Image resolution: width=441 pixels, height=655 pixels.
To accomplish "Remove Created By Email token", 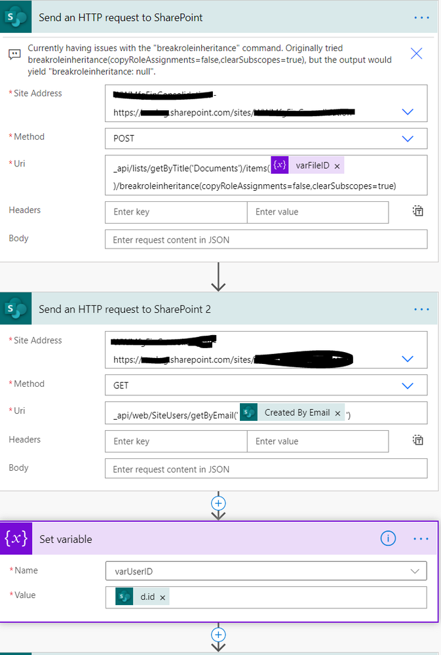I will pyautogui.click(x=338, y=413).
